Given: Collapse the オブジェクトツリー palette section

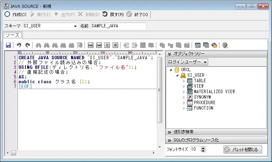Looking at the screenshot, I should point(169,54).
